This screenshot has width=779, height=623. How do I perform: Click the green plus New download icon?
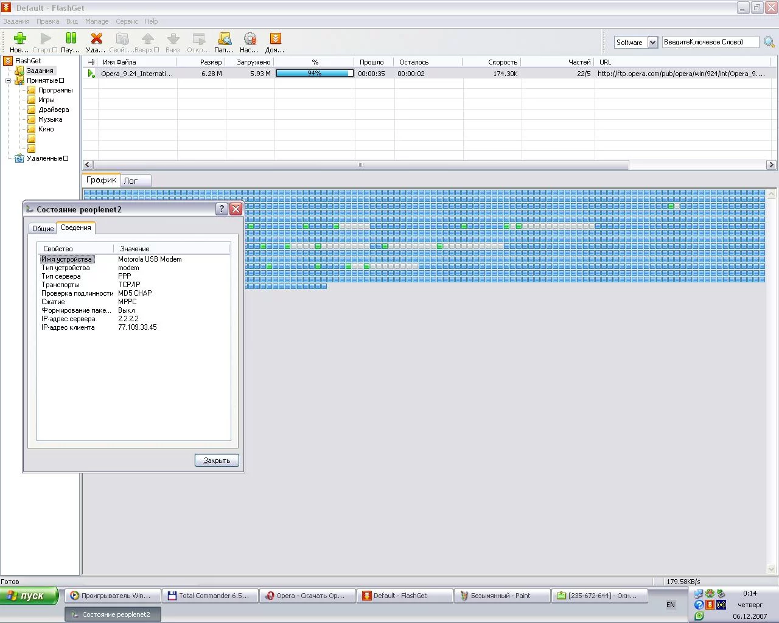19,39
